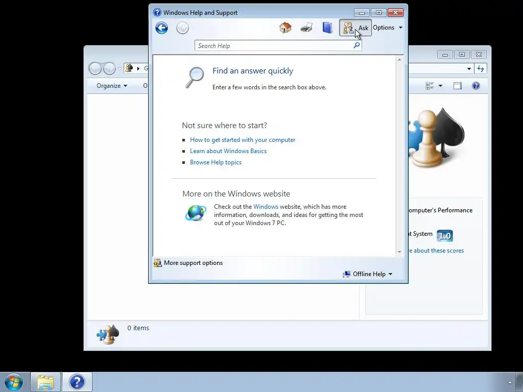The width and height of the screenshot is (523, 392).
Task: Click the search magnifier in Search Help box
Action: 356,45
